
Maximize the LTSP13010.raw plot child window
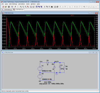[93, 13]
